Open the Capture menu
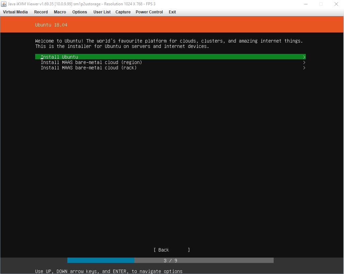 pos(123,12)
